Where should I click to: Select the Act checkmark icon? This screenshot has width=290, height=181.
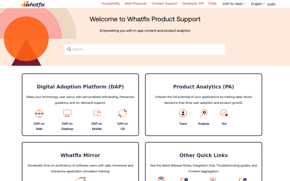click(x=224, y=113)
